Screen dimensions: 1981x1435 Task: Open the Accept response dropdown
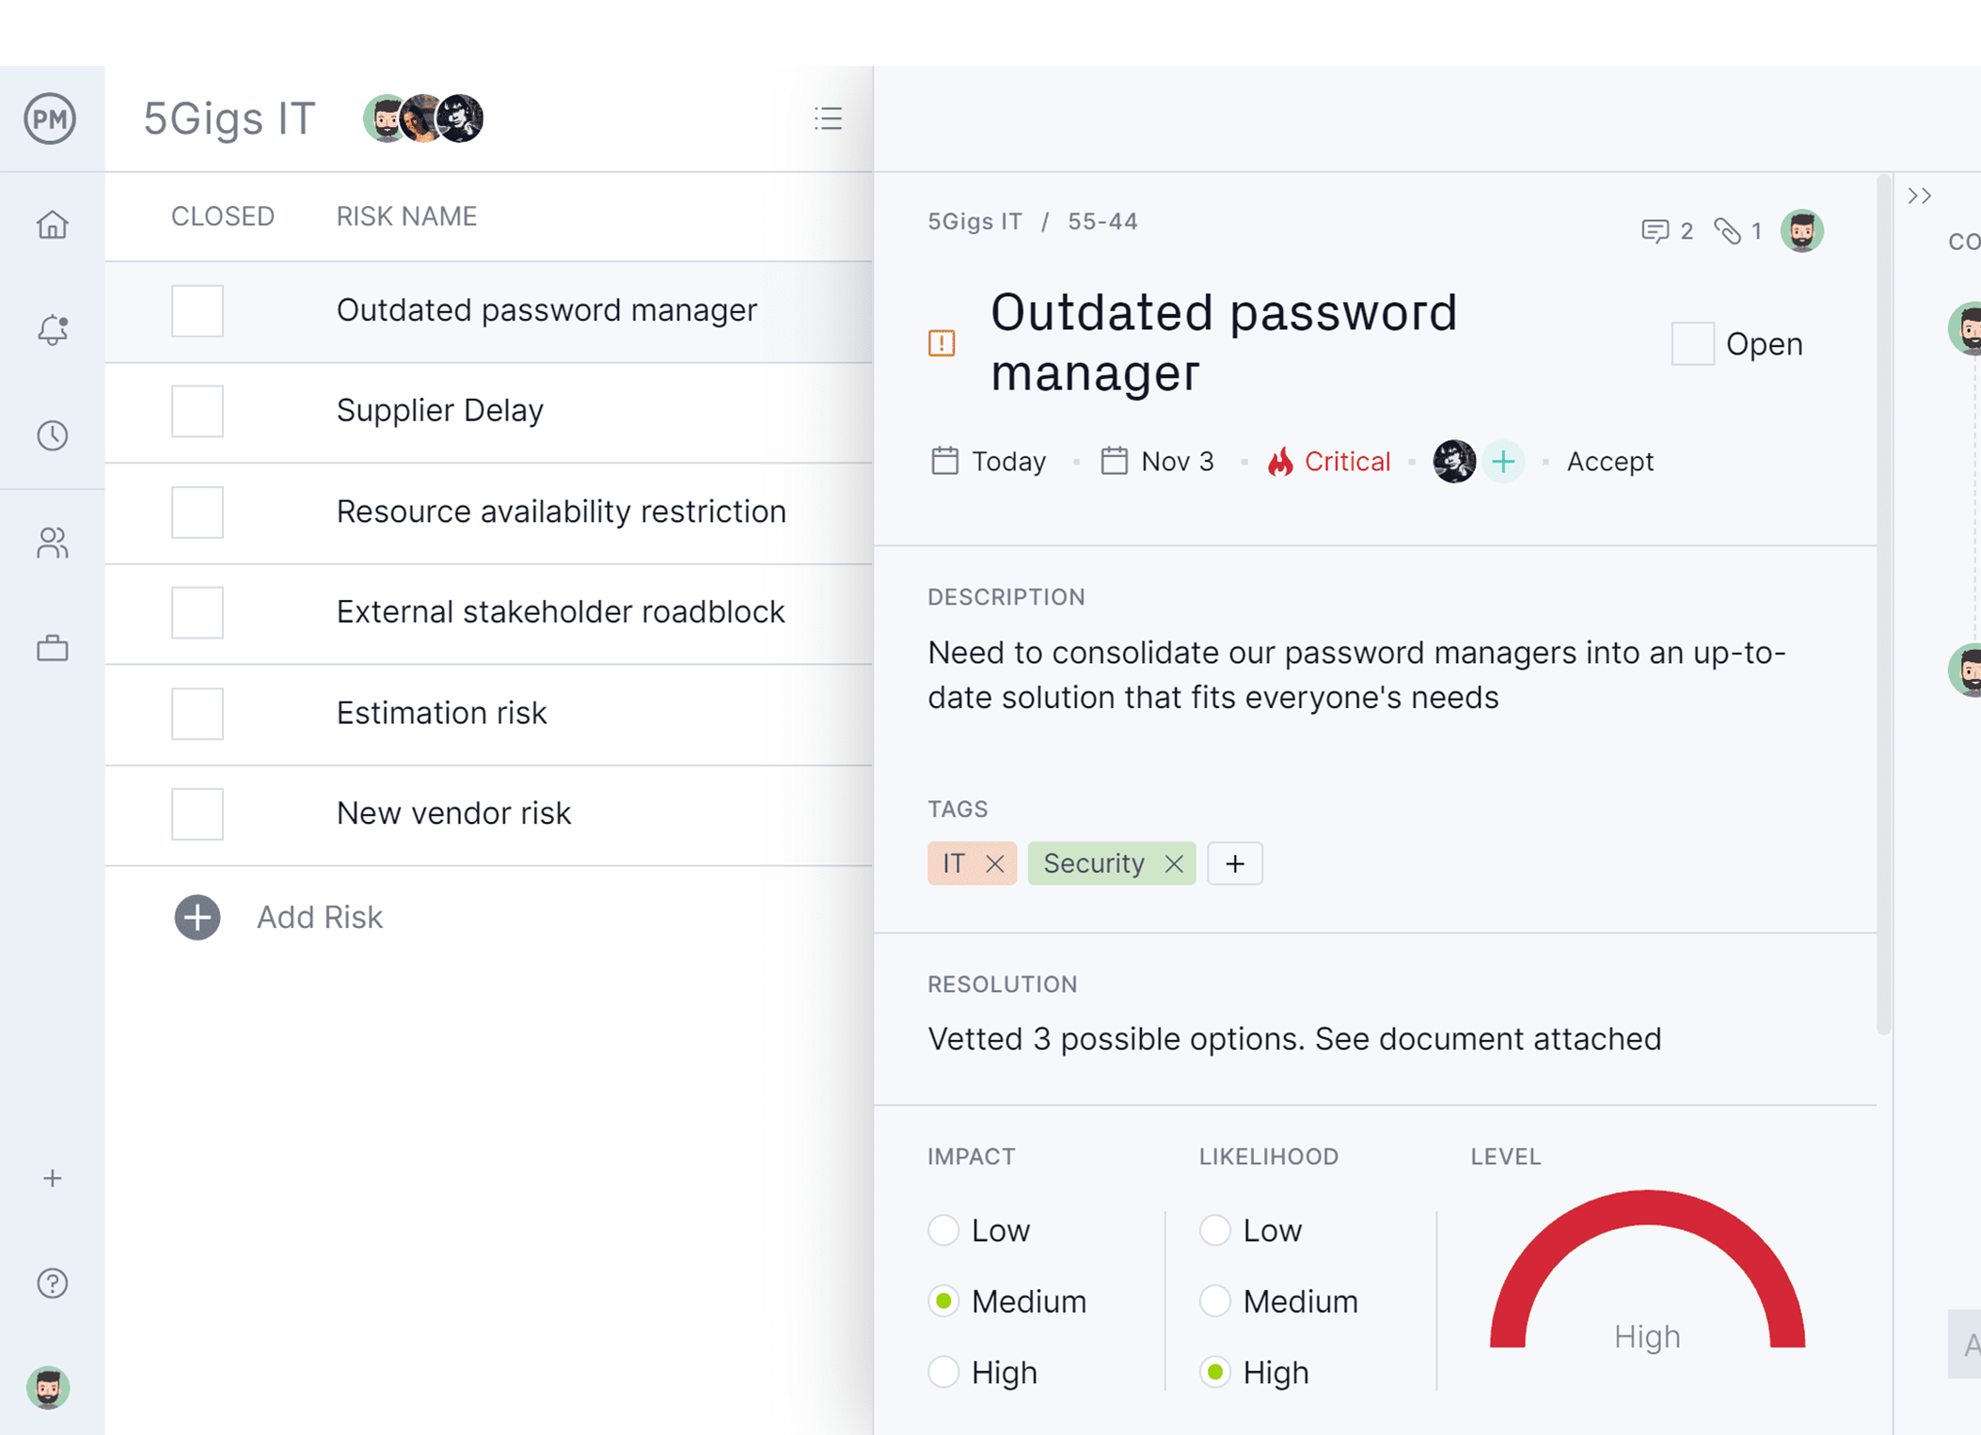[1609, 462]
